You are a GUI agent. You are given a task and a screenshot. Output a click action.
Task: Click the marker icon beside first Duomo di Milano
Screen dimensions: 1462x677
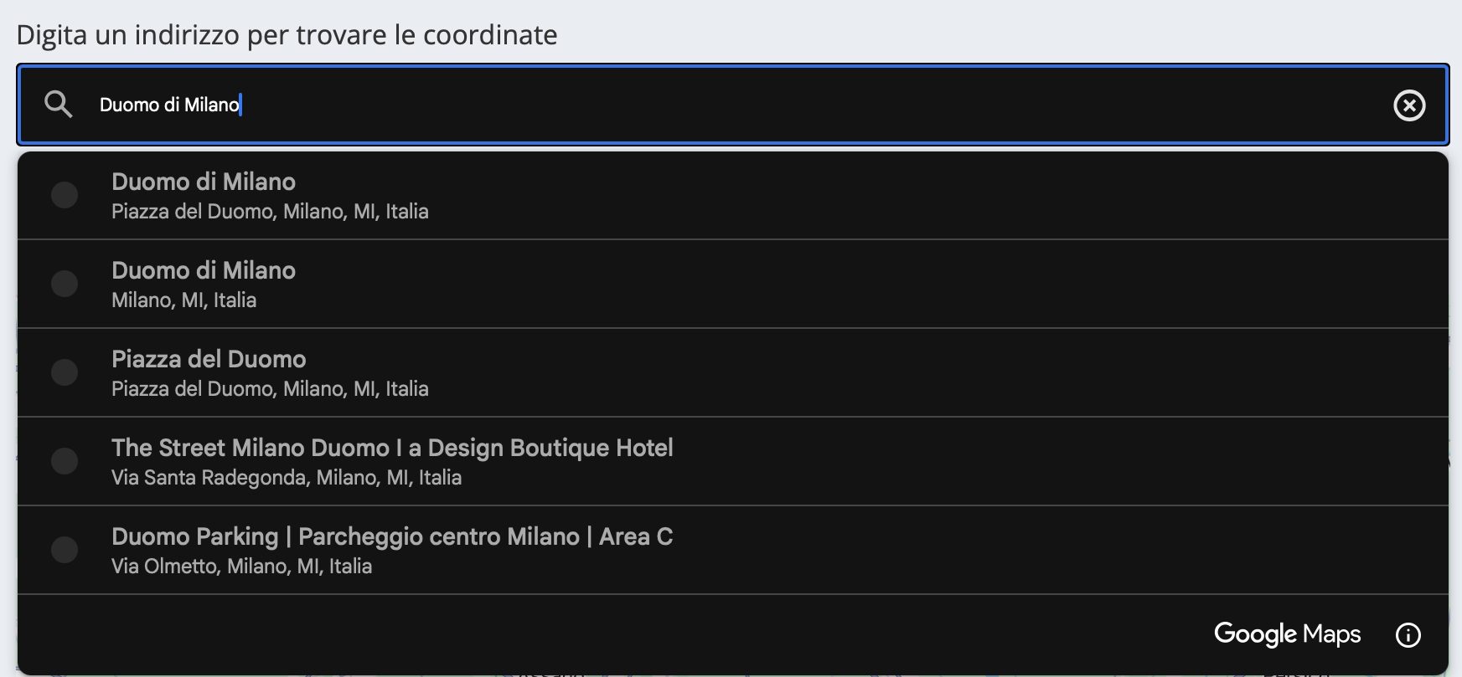click(65, 195)
